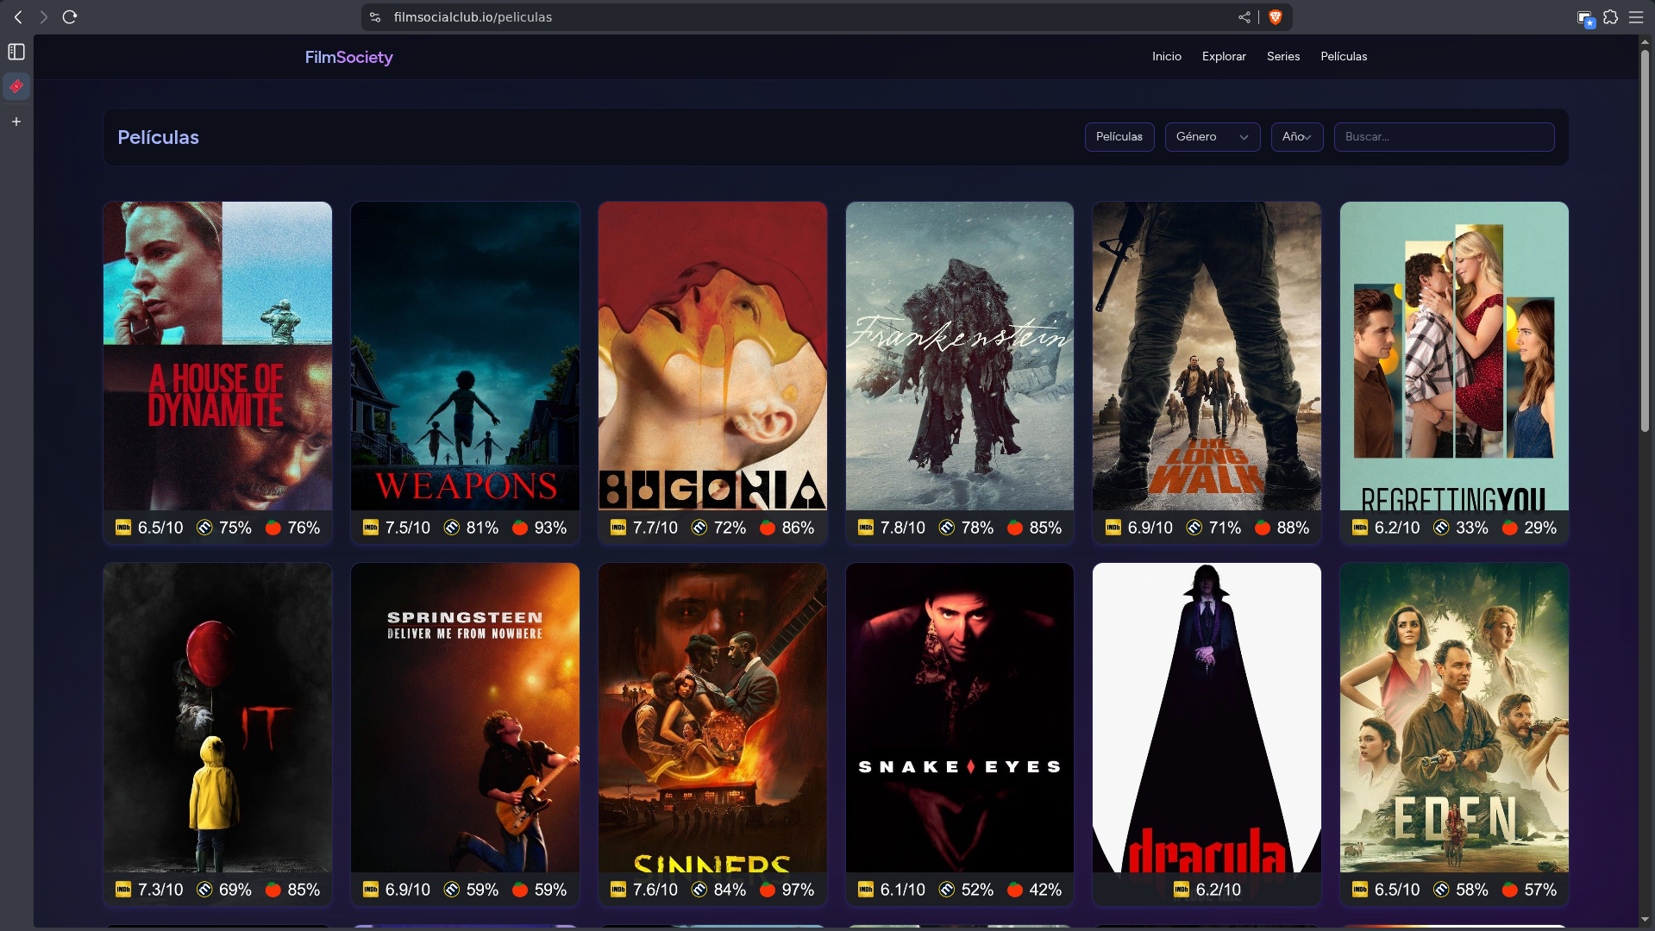The width and height of the screenshot is (1655, 931).
Task: Reload the page with refresh icon
Action: pos(70,17)
